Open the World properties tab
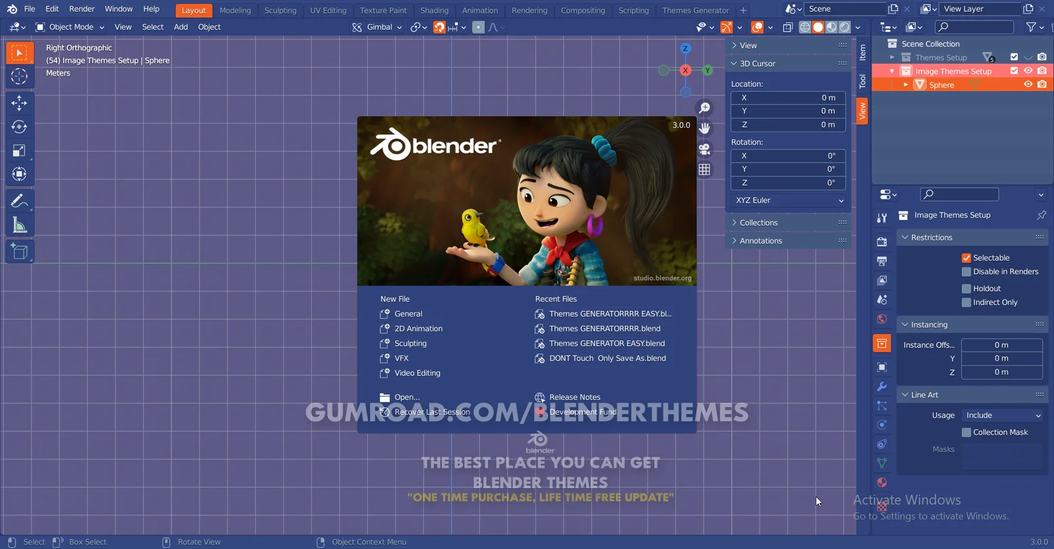1054x549 pixels. pyautogui.click(x=882, y=319)
